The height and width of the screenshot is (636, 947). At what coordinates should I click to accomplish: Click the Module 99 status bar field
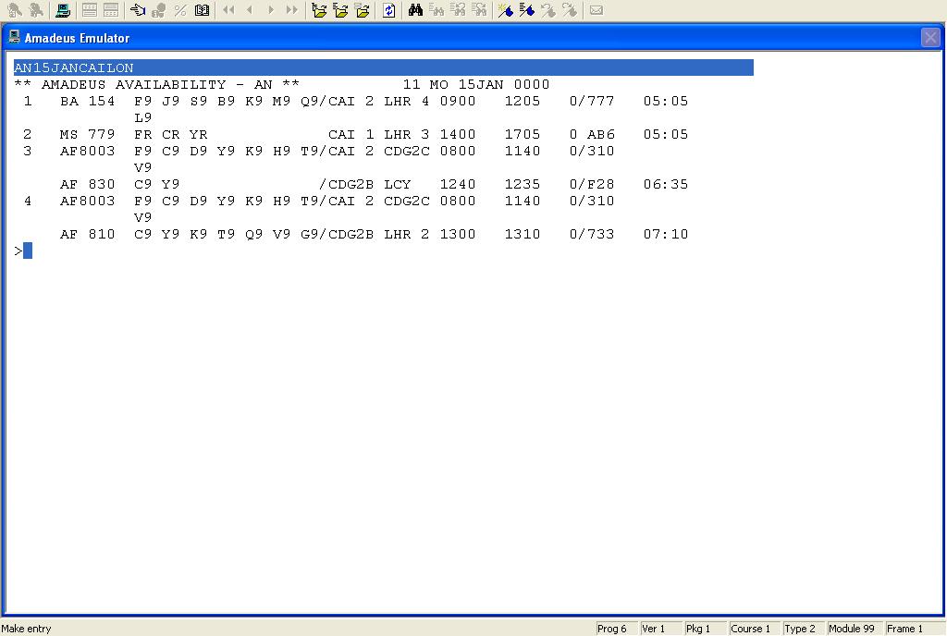(x=855, y=629)
